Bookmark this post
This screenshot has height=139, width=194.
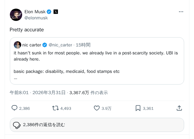tap(138, 108)
